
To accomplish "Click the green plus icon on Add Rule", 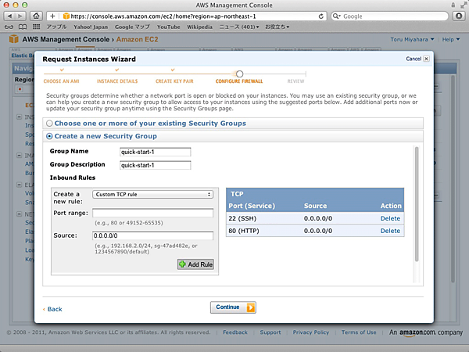I will 182,264.
